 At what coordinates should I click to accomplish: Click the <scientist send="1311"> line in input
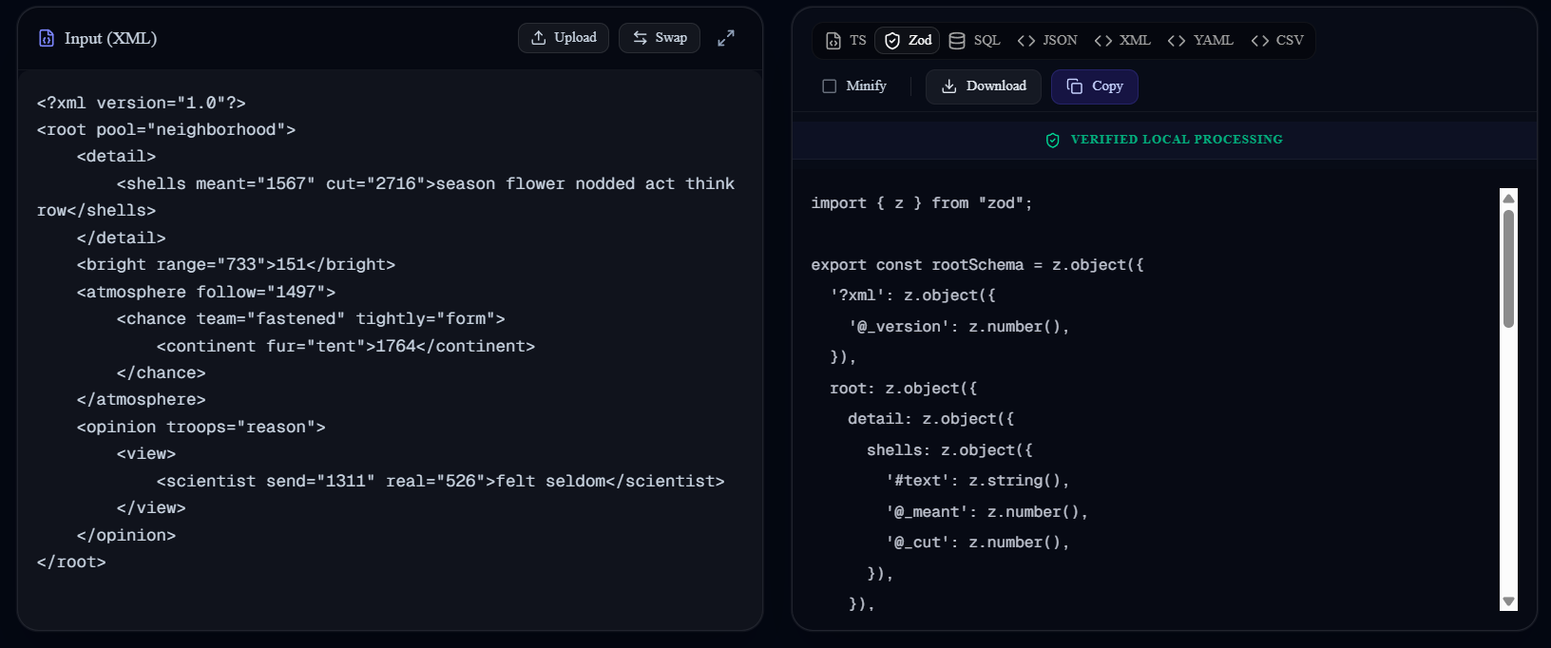[x=441, y=481]
